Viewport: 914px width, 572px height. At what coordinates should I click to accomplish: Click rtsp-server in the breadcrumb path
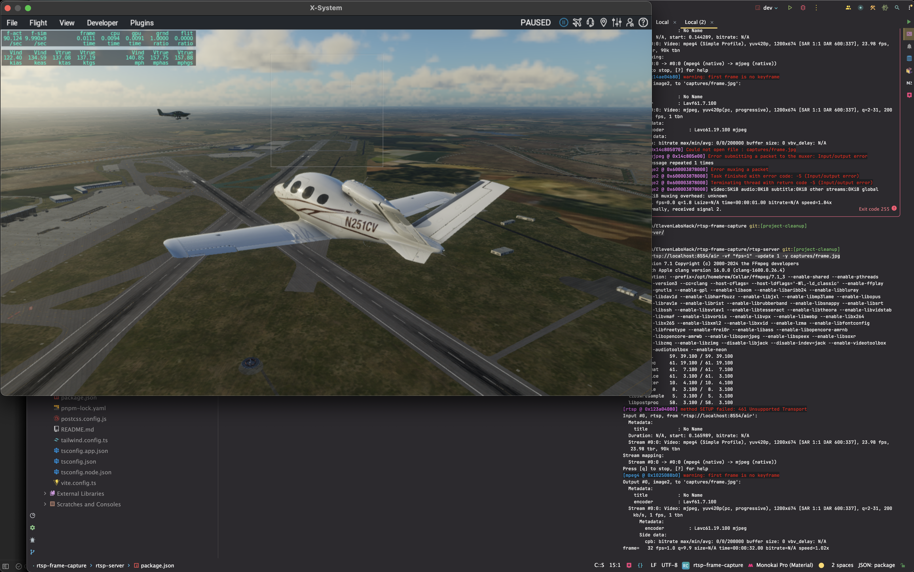point(110,566)
